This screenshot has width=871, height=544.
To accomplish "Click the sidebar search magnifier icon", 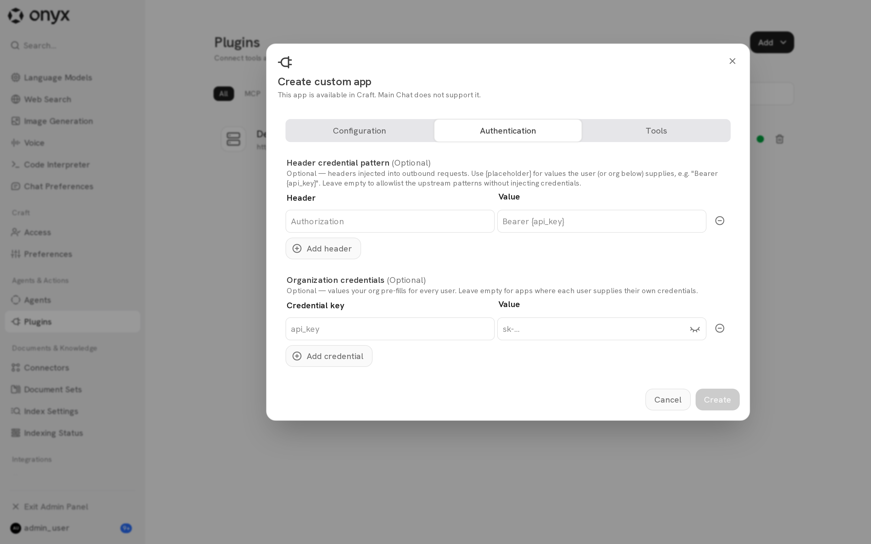I will click(x=15, y=45).
